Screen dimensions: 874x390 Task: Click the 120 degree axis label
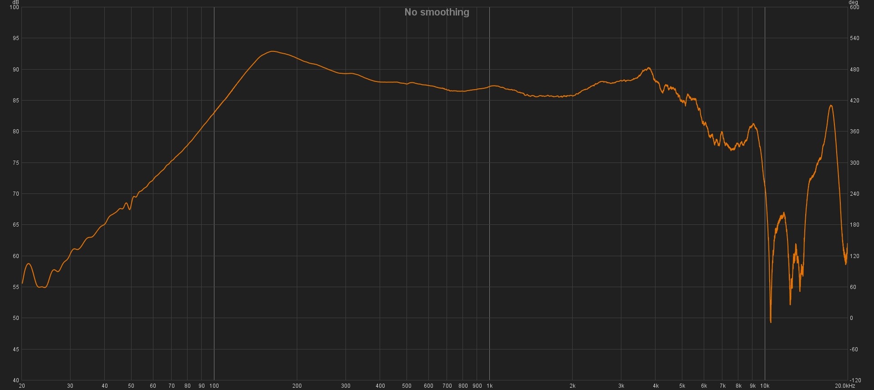pos(855,256)
